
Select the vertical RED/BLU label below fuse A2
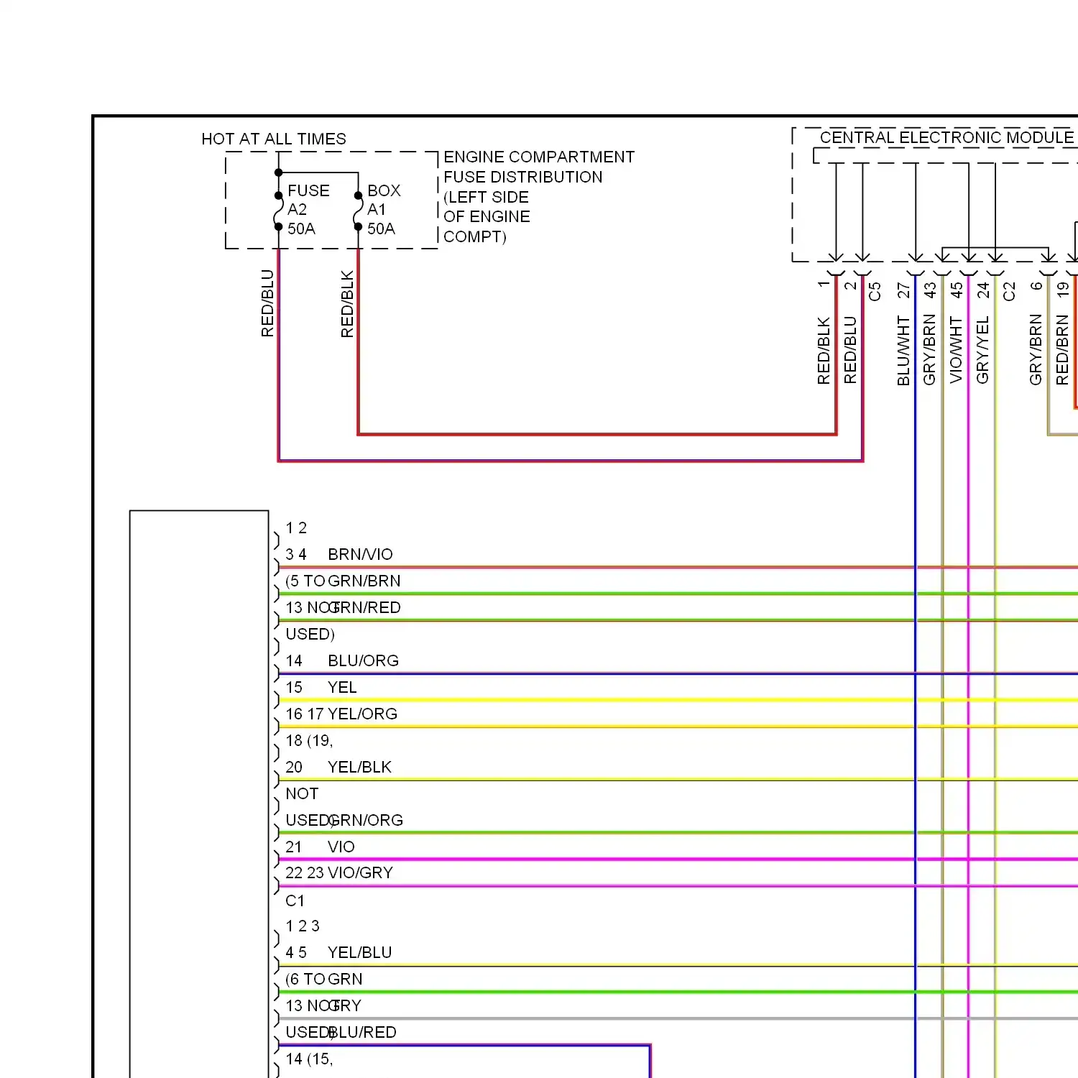point(267,303)
